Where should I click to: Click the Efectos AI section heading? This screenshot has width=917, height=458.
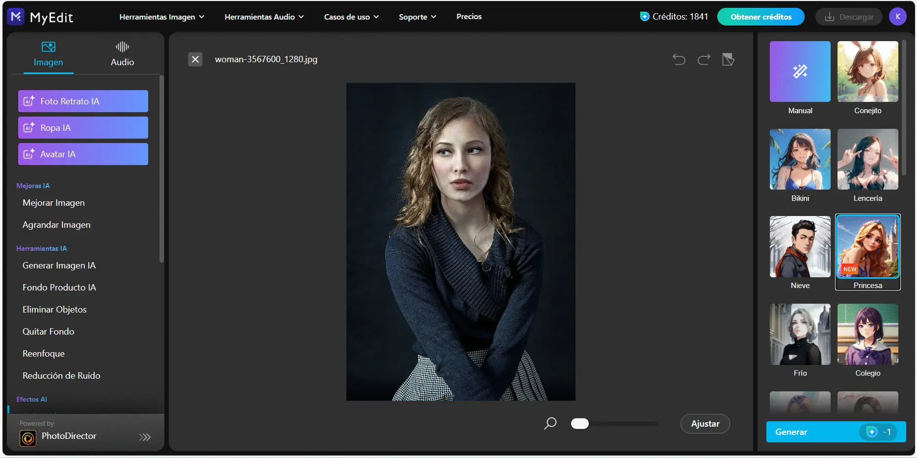click(31, 399)
